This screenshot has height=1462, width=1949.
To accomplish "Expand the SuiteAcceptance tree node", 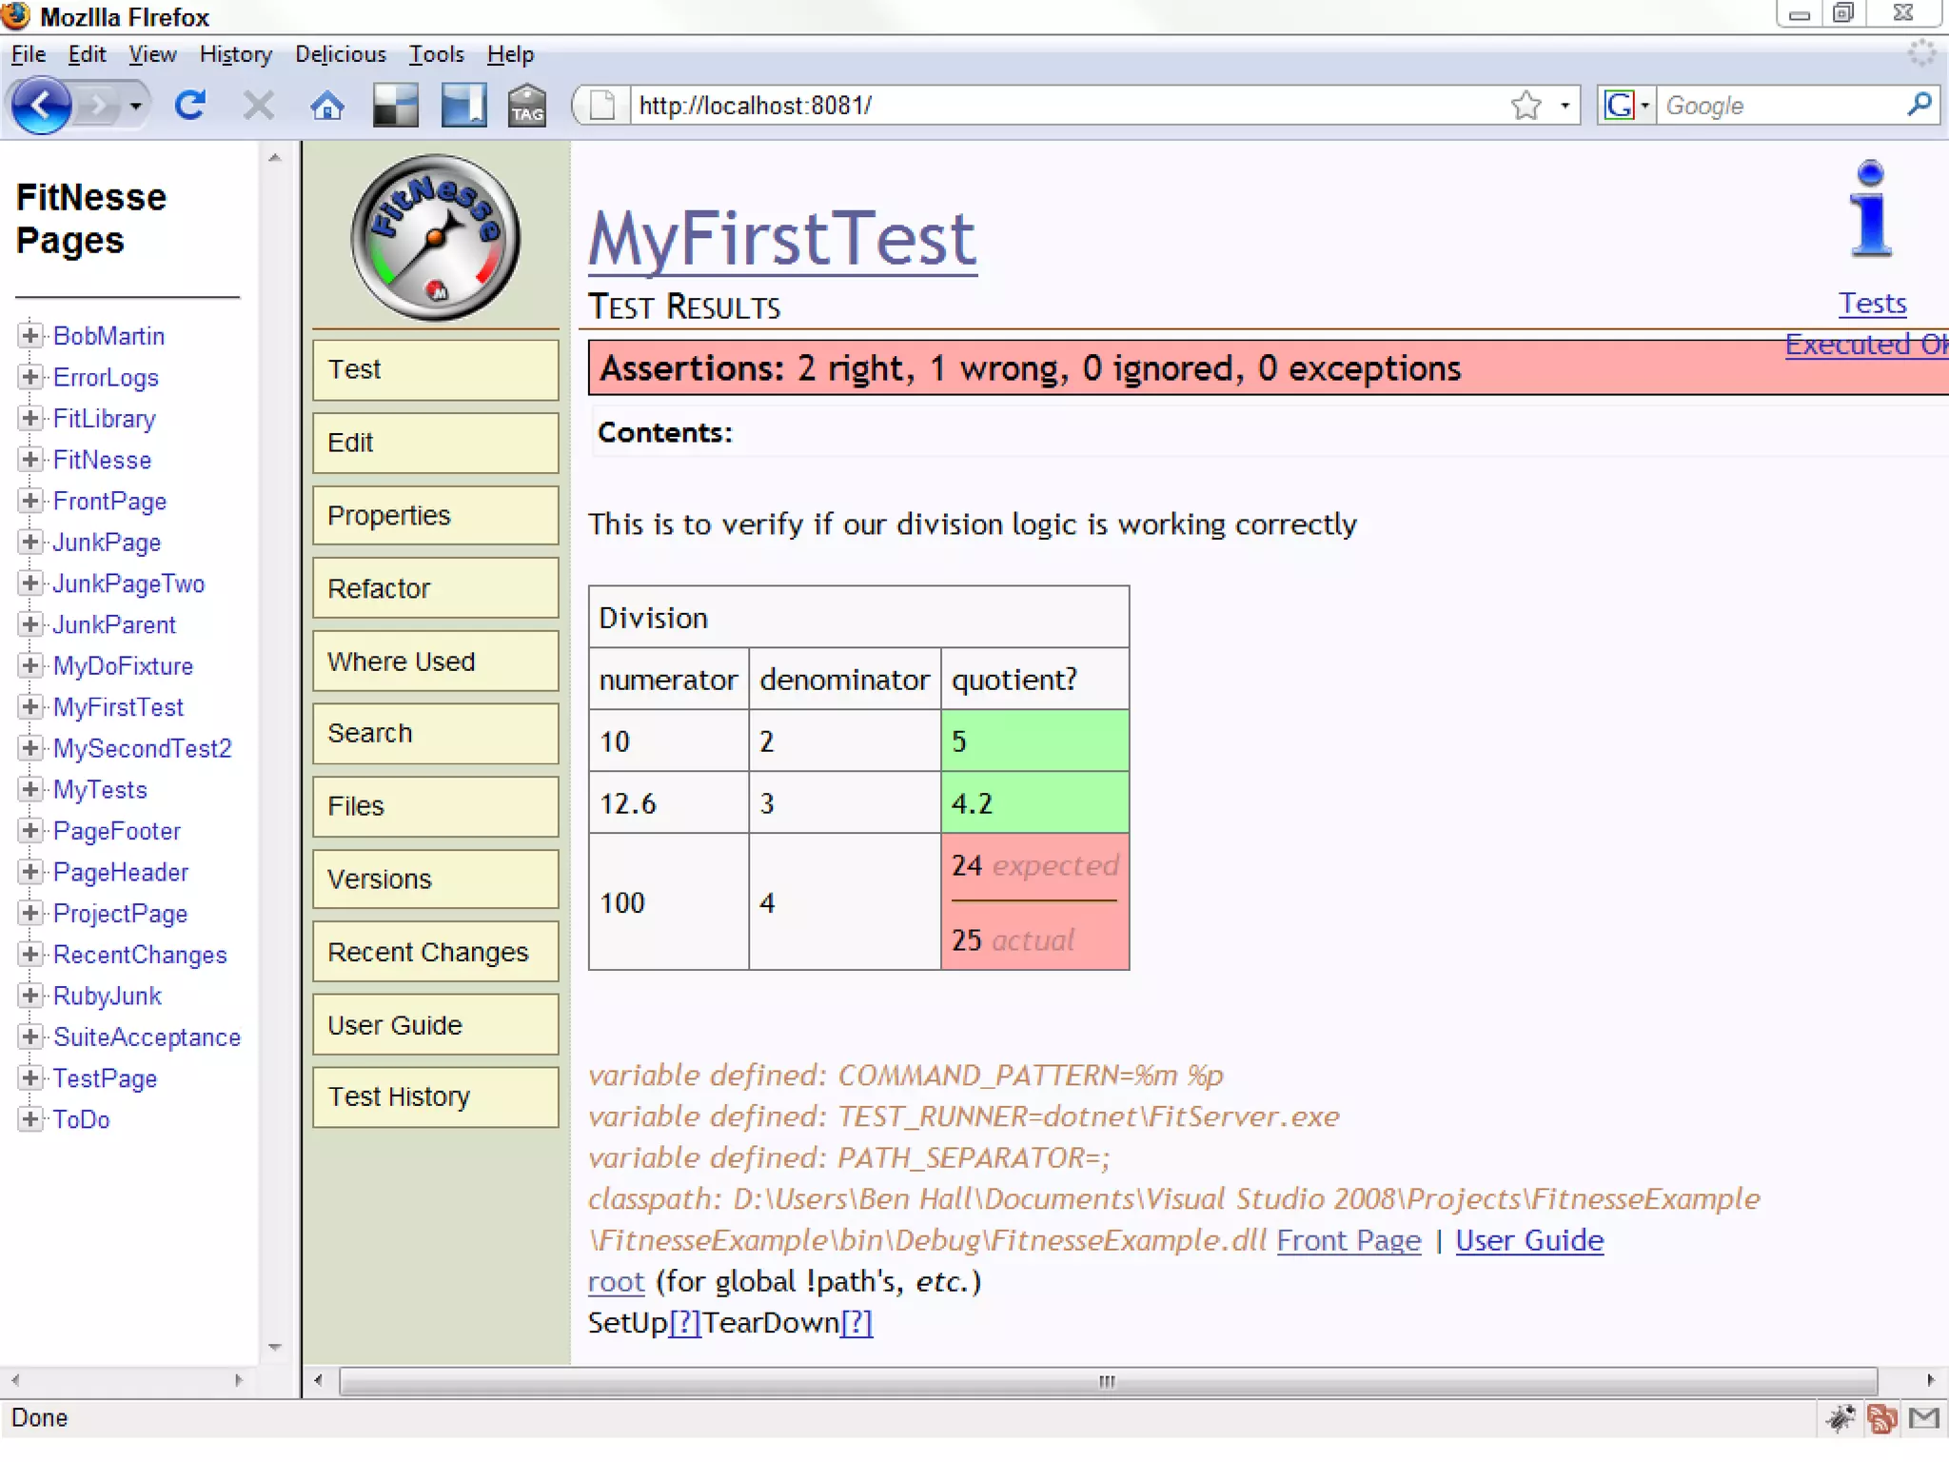I will click(30, 1037).
